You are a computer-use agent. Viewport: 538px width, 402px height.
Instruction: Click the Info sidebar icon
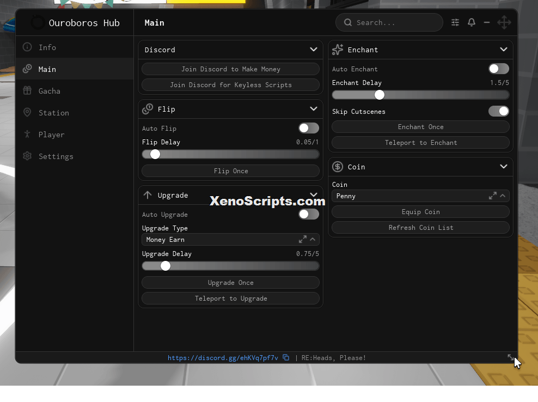27,47
